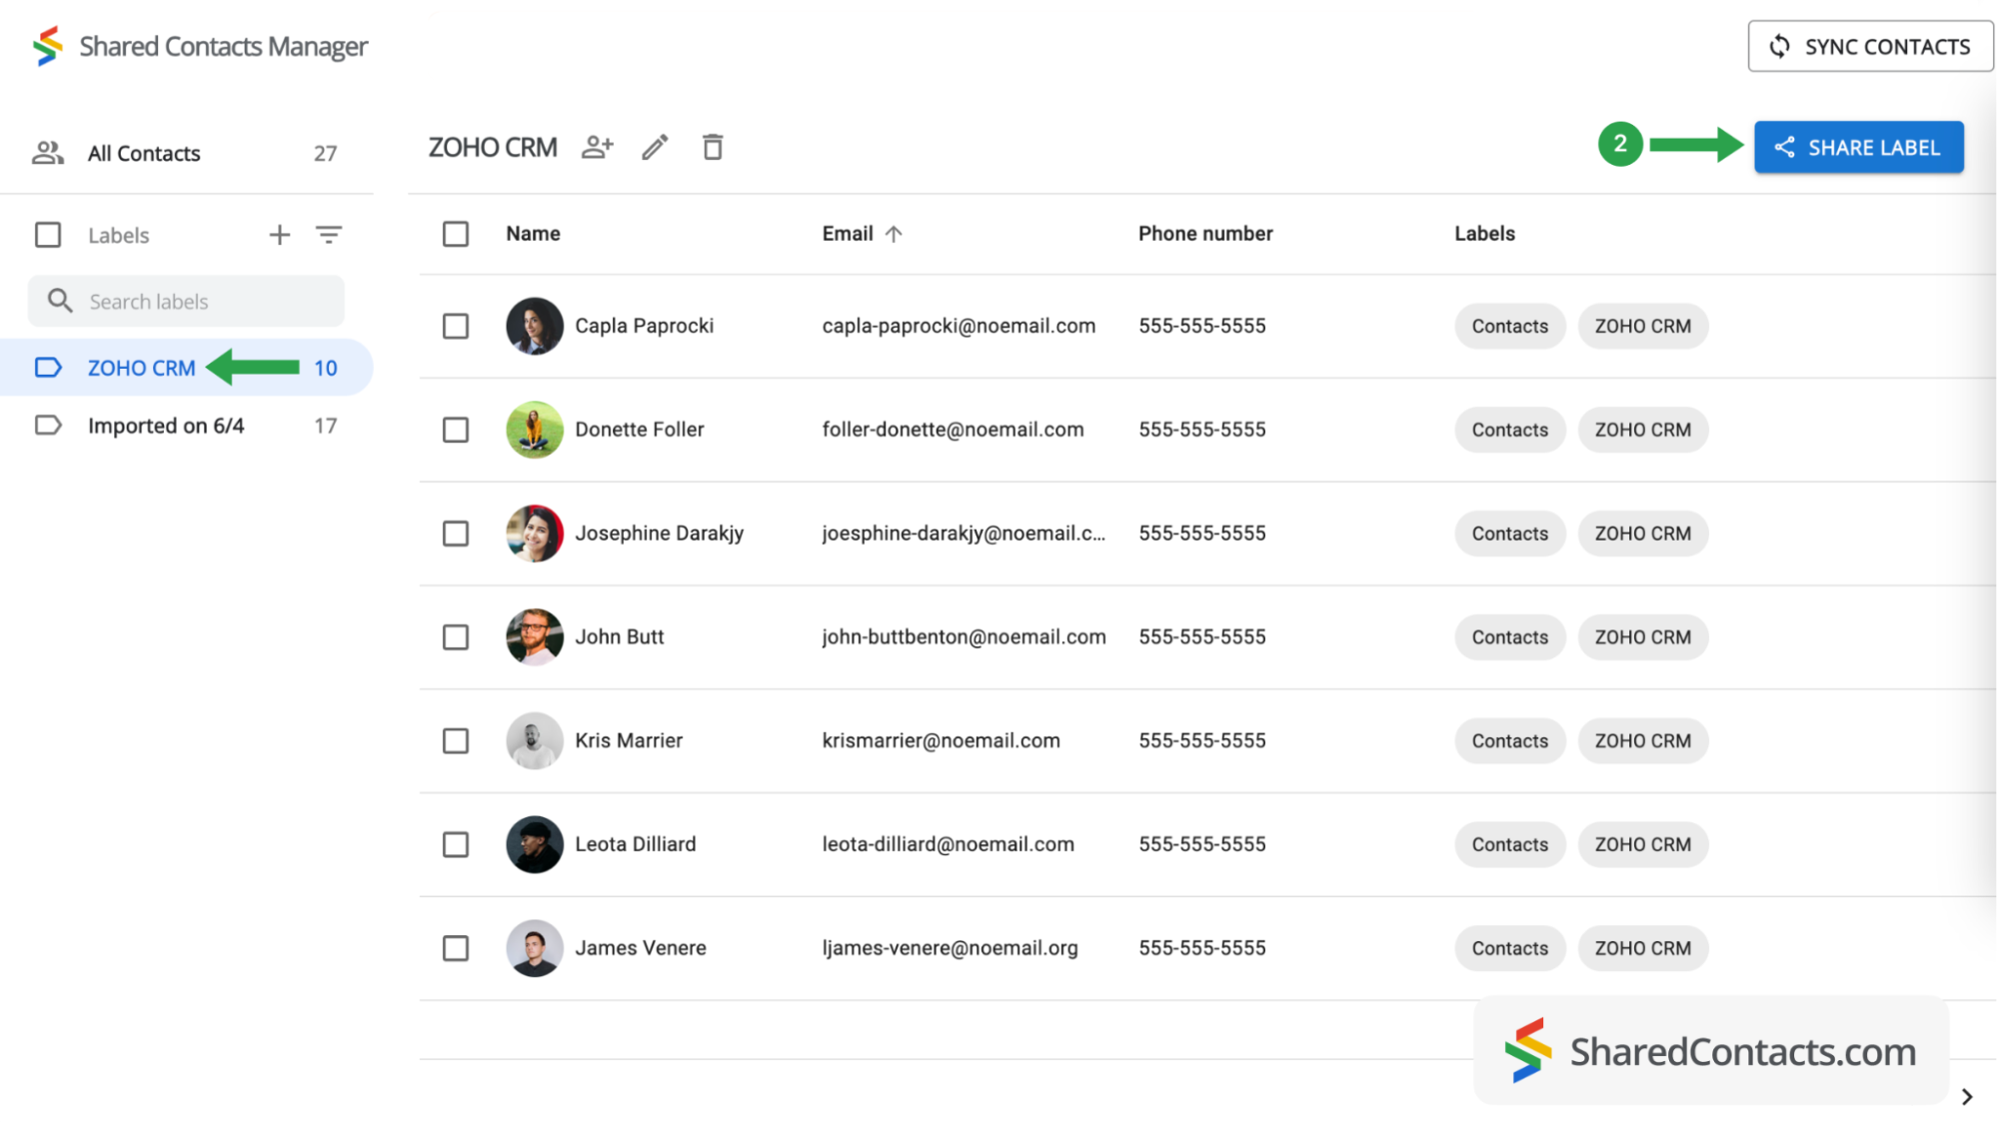Check the box for Capla Paprocki
The width and height of the screenshot is (1998, 1124).
click(x=456, y=326)
